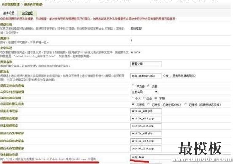Click the 是否支持会员投稿 label
Screen dimensions: 235x164
click(12, 86)
